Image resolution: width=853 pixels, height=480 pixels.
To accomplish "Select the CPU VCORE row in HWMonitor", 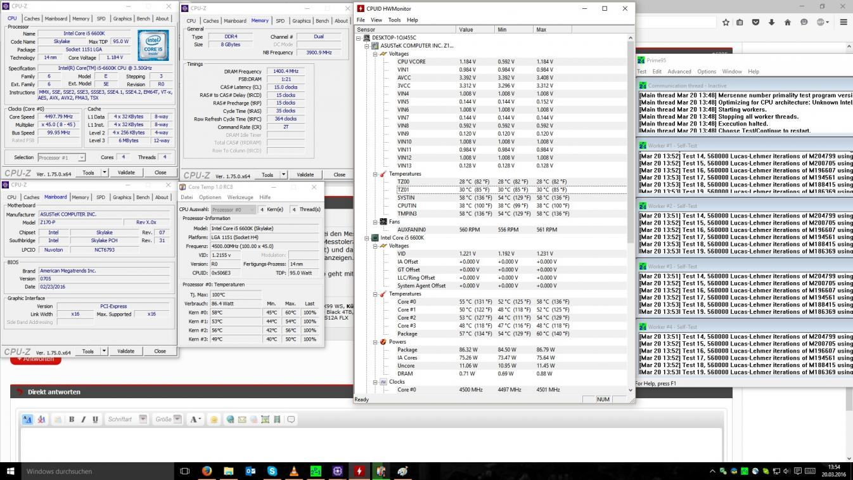I will 490,62.
